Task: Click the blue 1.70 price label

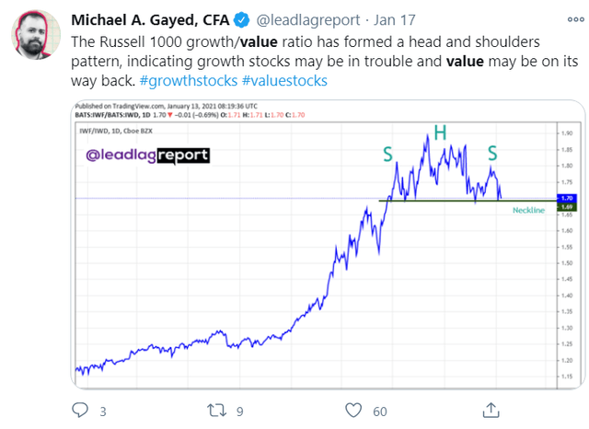Action: [567, 198]
